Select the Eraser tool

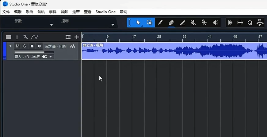tap(171, 23)
